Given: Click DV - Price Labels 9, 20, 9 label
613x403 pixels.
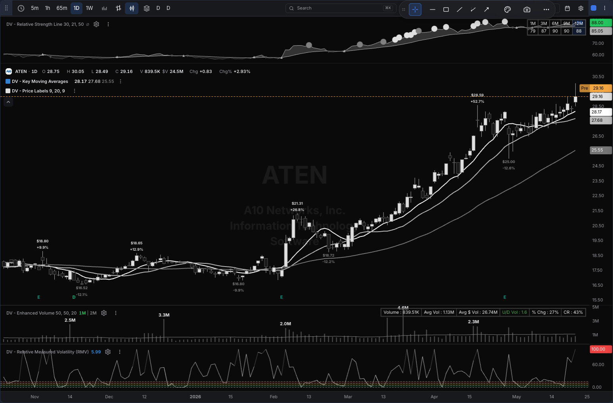Looking at the screenshot, I should point(38,91).
